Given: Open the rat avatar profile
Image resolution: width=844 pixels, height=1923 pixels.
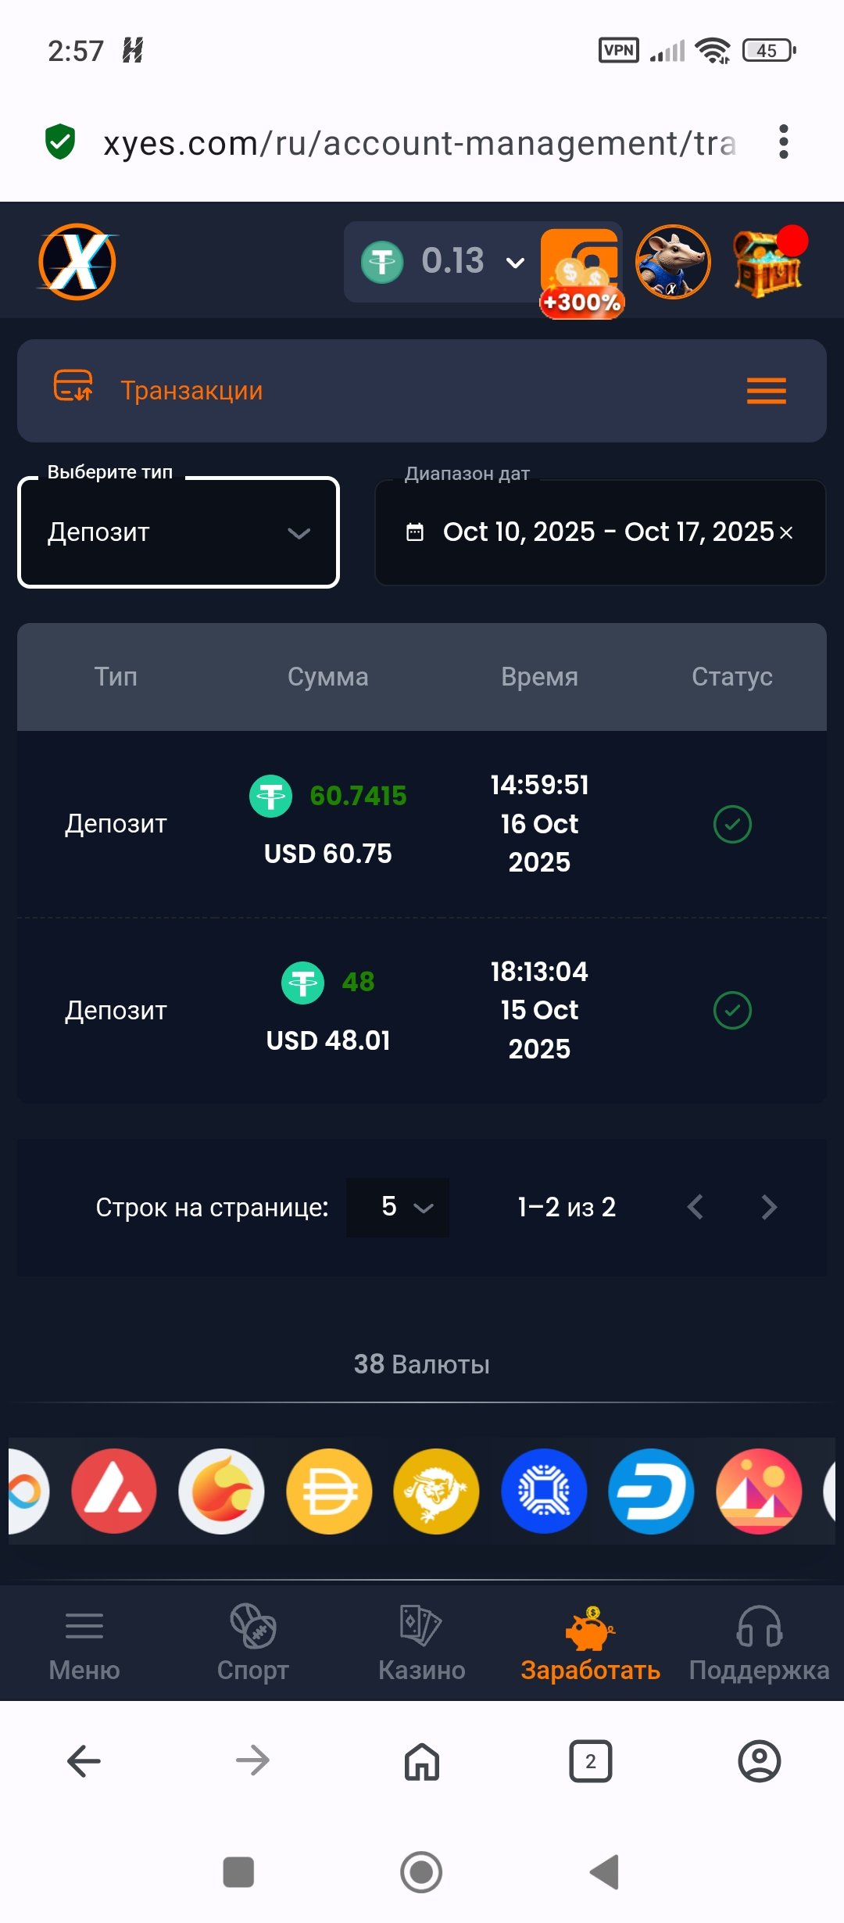Looking at the screenshot, I should coord(673,263).
